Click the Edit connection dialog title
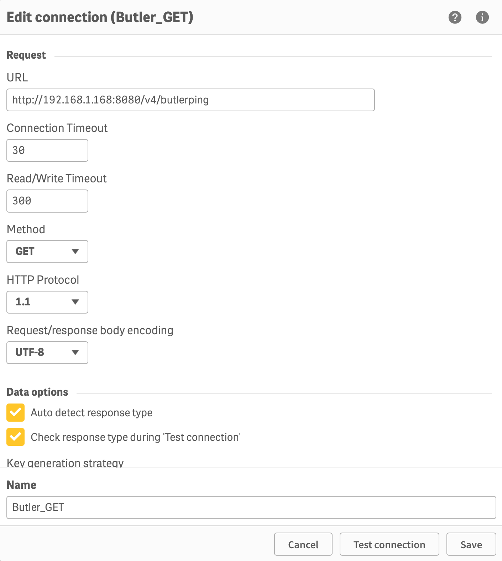502x561 pixels. pos(100,17)
